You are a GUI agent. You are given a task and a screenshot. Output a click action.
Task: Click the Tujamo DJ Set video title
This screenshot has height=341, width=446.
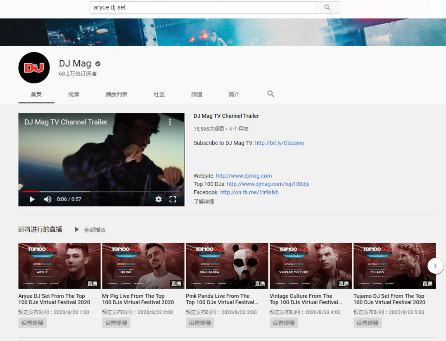pos(389,299)
